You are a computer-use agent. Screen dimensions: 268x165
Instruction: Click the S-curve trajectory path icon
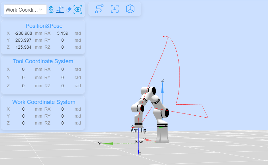[99, 9]
